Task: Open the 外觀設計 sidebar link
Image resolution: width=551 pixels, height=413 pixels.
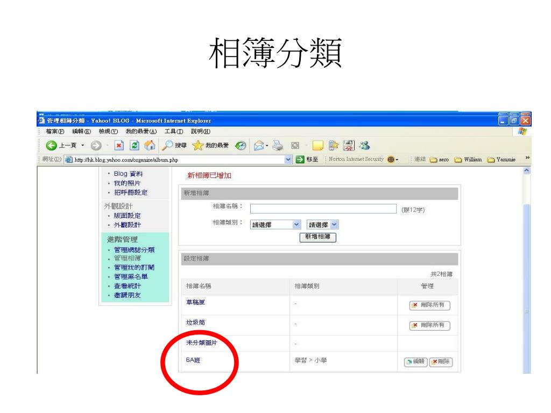Action: [x=127, y=225]
